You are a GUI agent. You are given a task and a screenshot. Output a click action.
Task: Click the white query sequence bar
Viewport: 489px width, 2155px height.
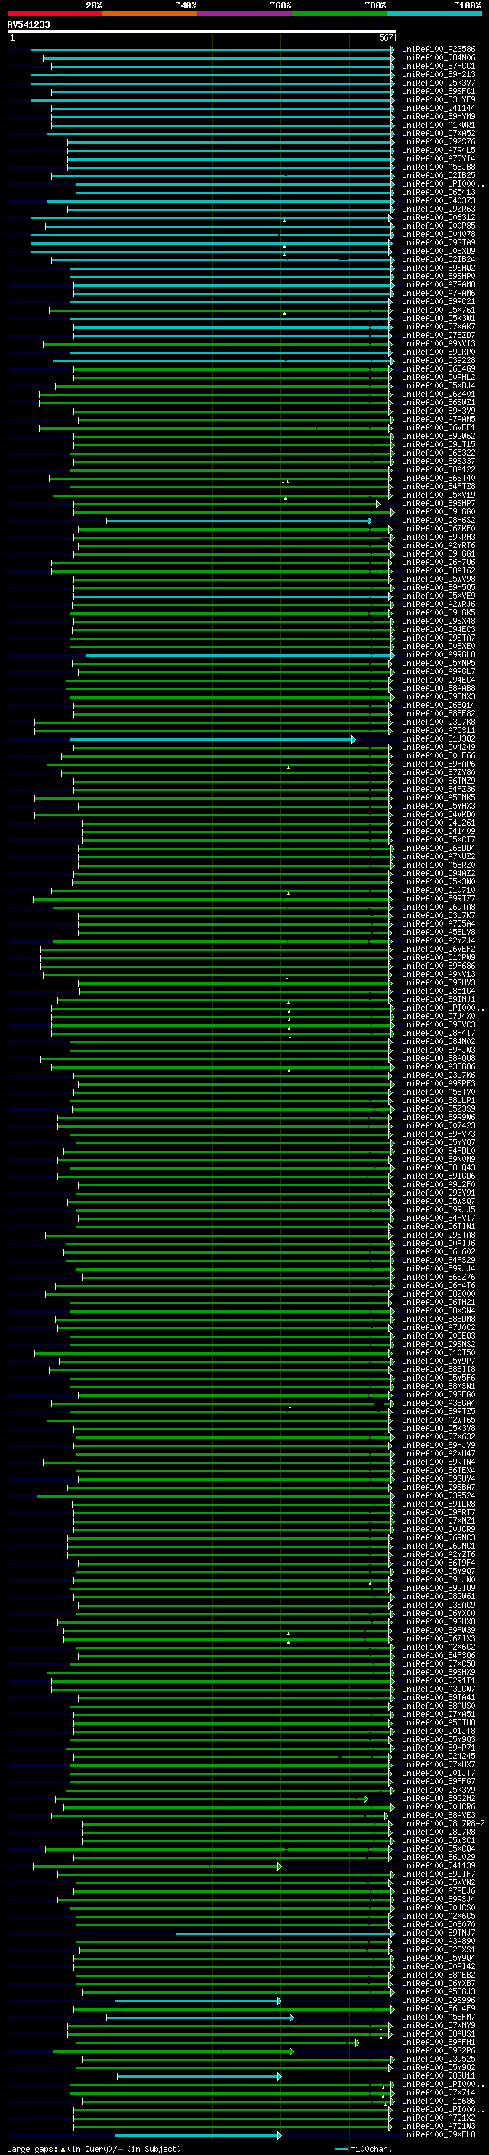point(201,31)
